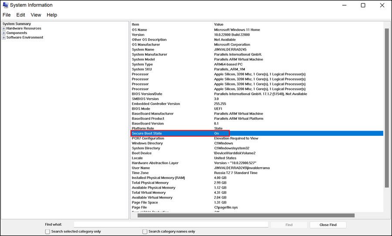This screenshot has width=392, height=236.
Task: Select the Total Physical Memory row
Action: pos(257,183)
